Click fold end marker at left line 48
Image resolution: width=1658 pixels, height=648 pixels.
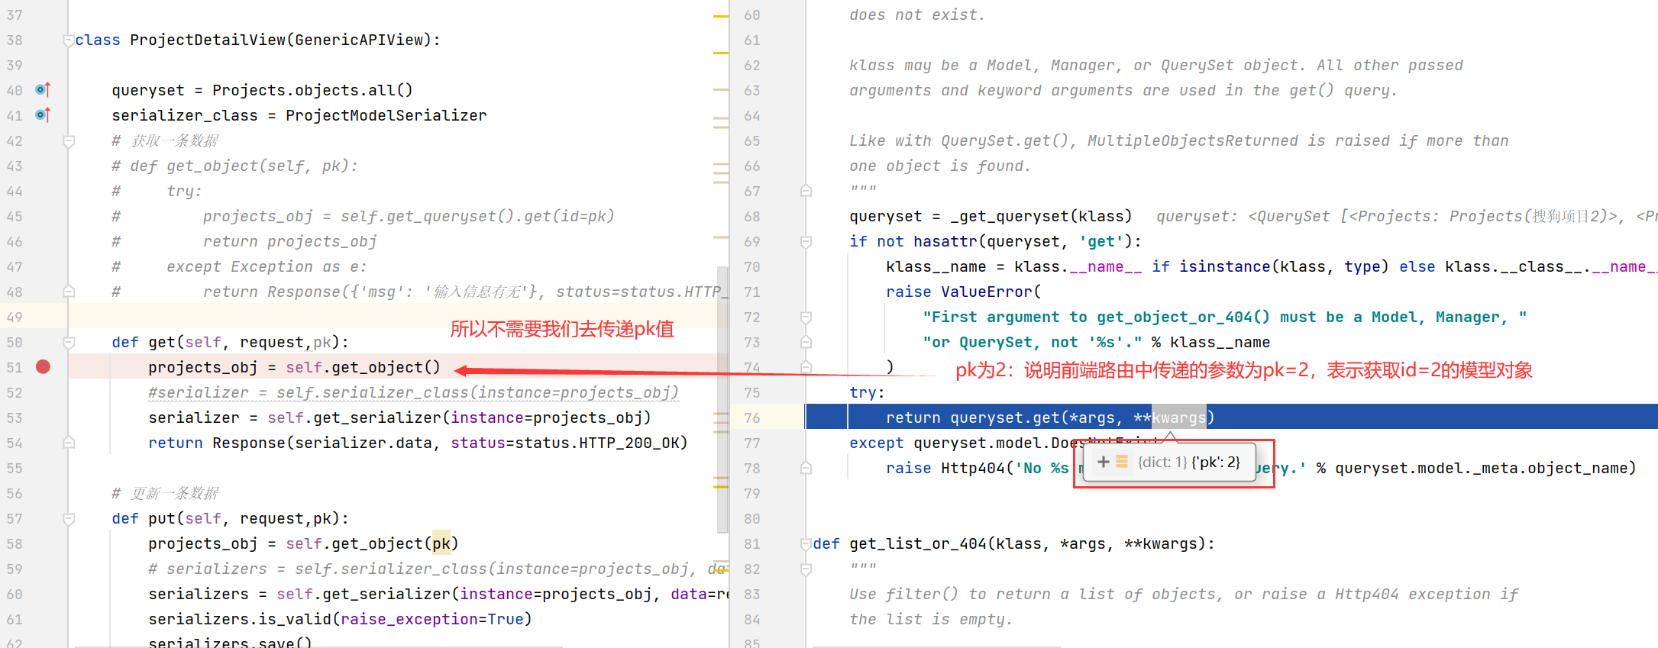[x=69, y=292]
